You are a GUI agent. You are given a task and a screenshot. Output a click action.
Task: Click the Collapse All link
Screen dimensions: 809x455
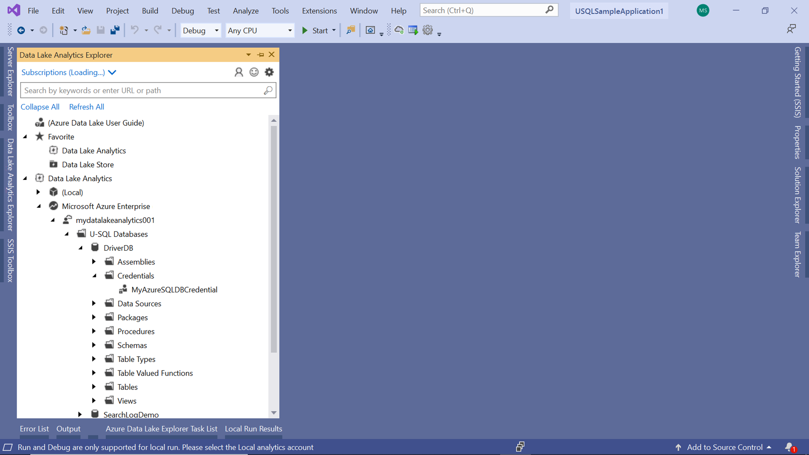pyautogui.click(x=40, y=107)
